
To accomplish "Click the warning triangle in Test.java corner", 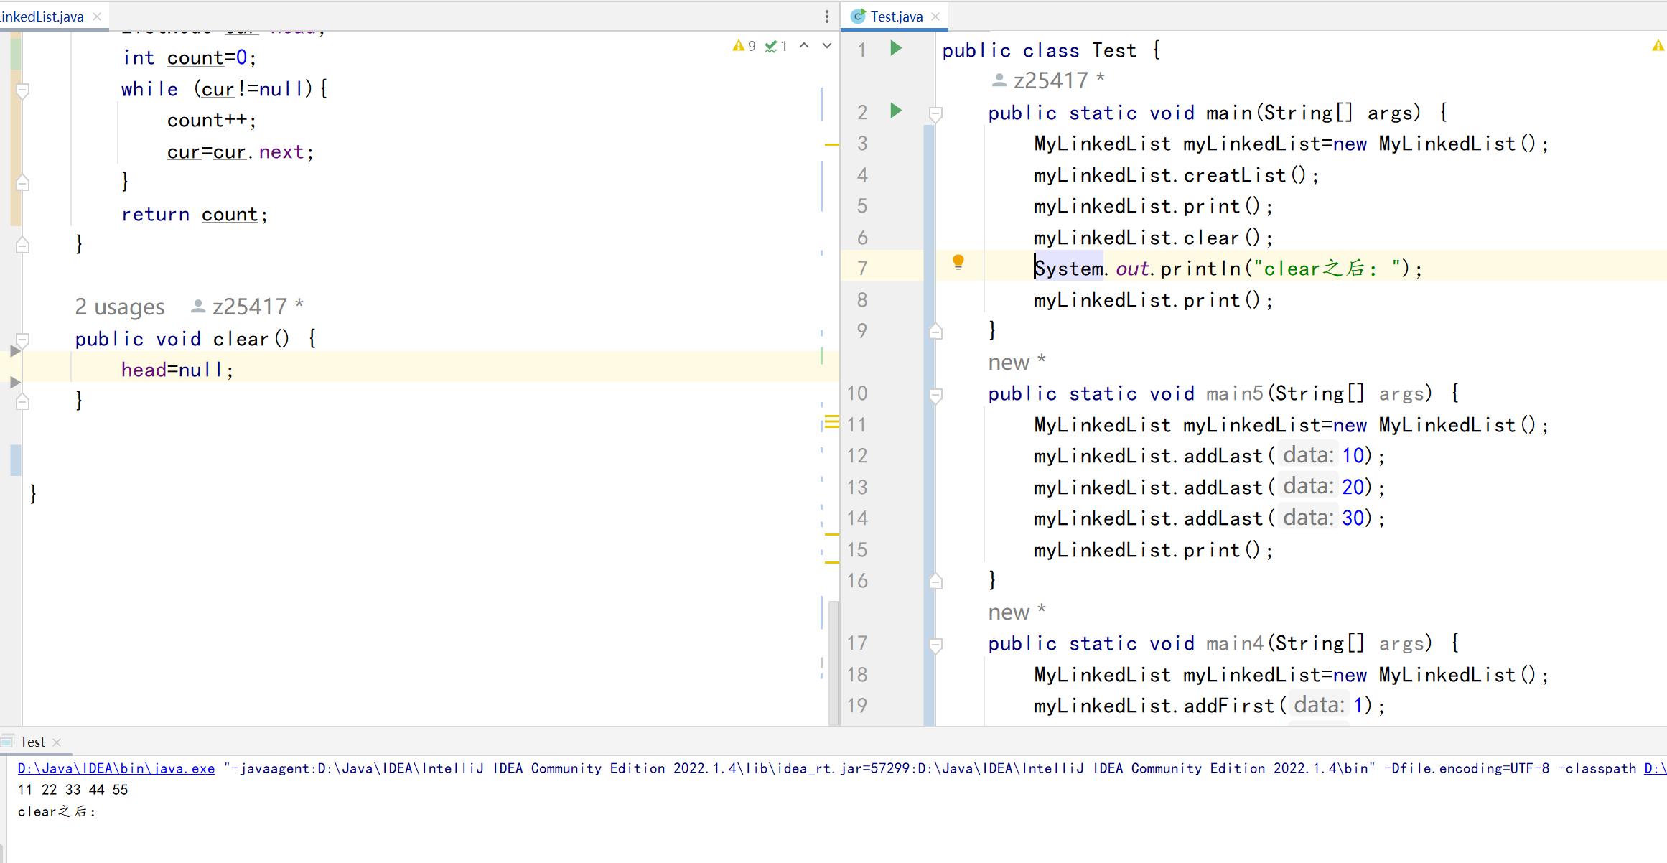I will (x=1658, y=46).
